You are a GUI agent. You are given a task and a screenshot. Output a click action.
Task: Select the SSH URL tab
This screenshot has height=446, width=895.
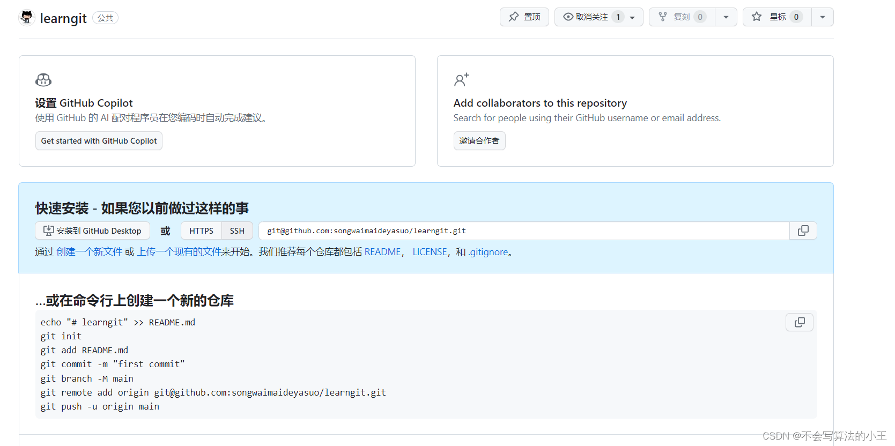pyautogui.click(x=237, y=231)
